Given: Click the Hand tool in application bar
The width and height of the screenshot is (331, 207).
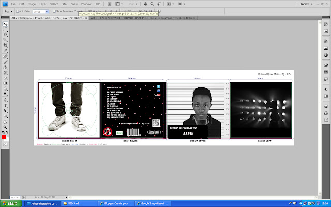Looking at the screenshot, I should 145,4.
